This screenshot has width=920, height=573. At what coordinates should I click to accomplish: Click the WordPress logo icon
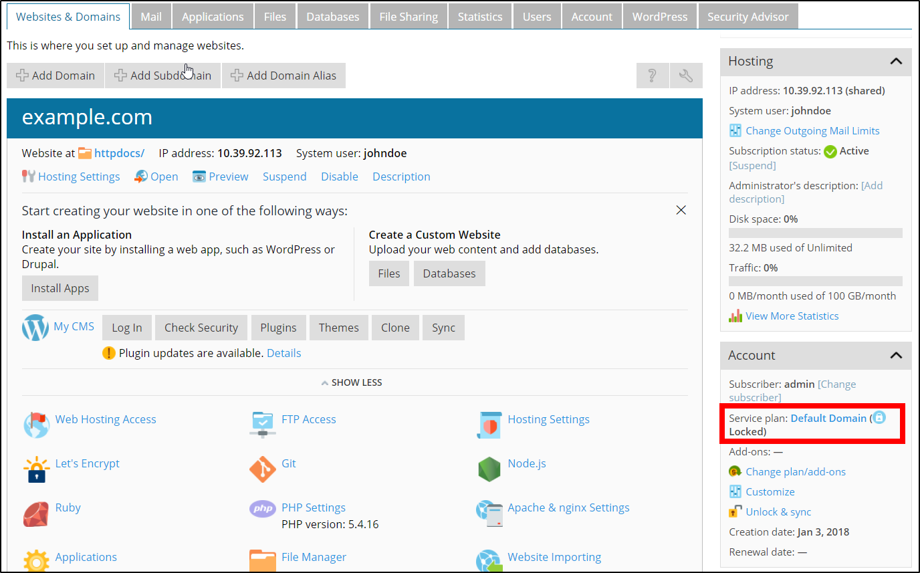pos(35,328)
